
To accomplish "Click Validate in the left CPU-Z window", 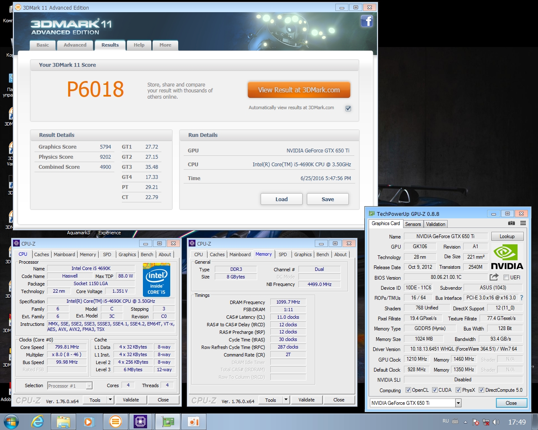I will point(131,400).
